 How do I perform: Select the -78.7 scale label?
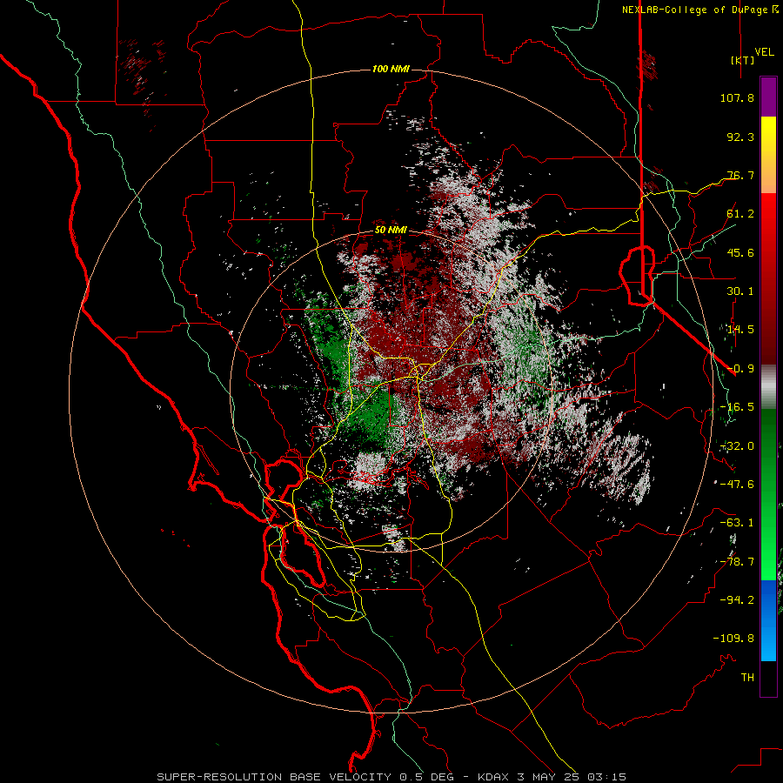737,562
